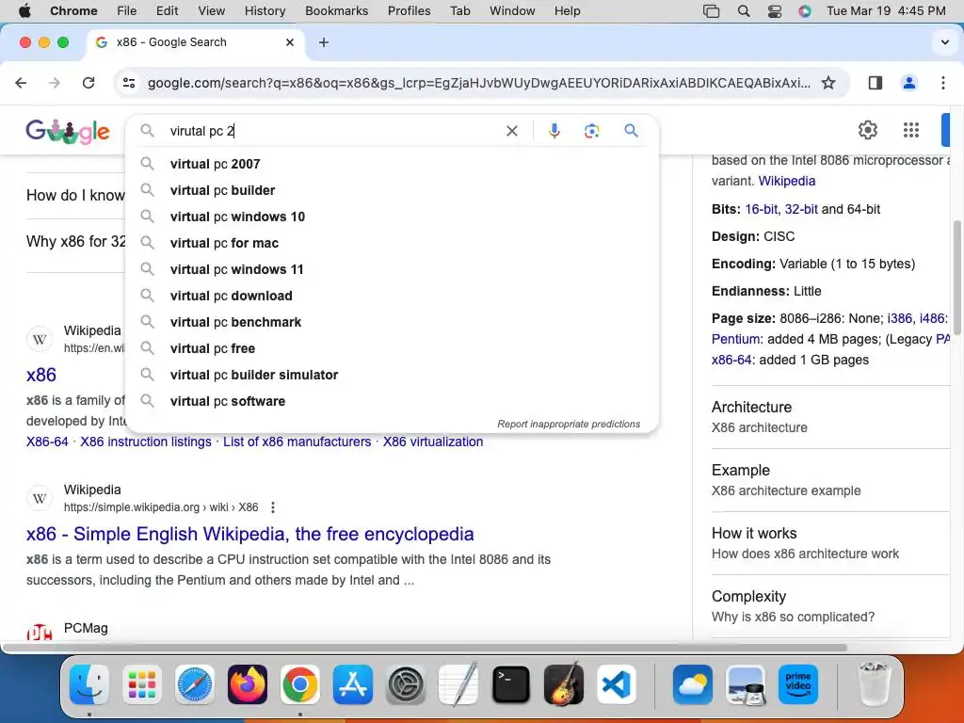Open more options for simple.wikipedia result

[x=273, y=507]
